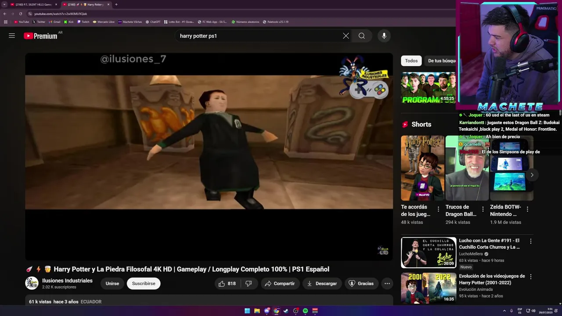Image resolution: width=562 pixels, height=316 pixels.
Task: Close the P.T. SILENT HILLS tab
Action: tap(56, 4)
